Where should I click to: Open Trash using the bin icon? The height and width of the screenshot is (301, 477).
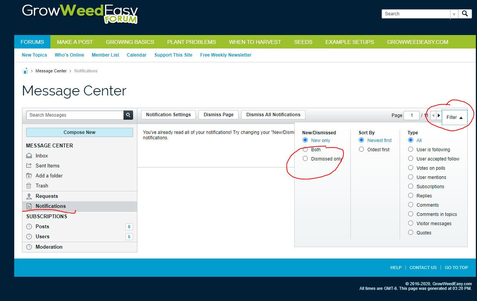[29, 186]
